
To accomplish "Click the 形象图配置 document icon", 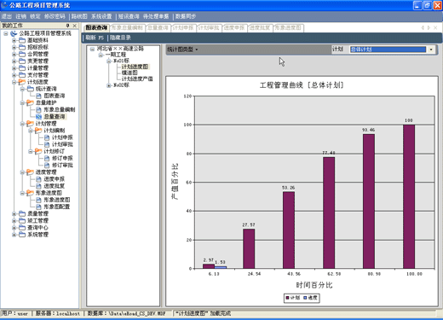I will pyautogui.click(x=39, y=207).
